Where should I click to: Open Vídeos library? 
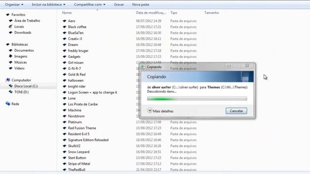coord(19,68)
